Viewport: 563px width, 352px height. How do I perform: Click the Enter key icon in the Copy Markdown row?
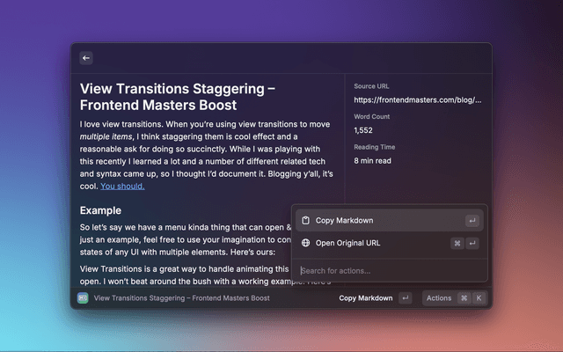(472, 220)
